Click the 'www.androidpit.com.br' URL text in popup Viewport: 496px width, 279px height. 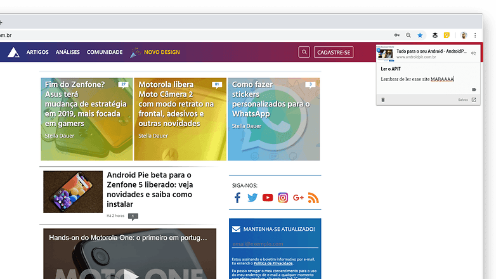pos(416,57)
